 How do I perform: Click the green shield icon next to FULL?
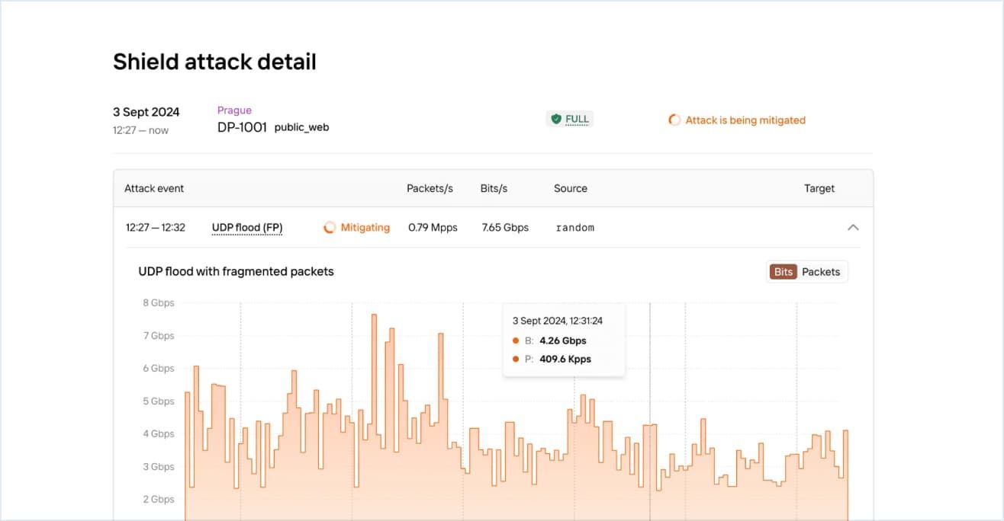[x=556, y=119]
